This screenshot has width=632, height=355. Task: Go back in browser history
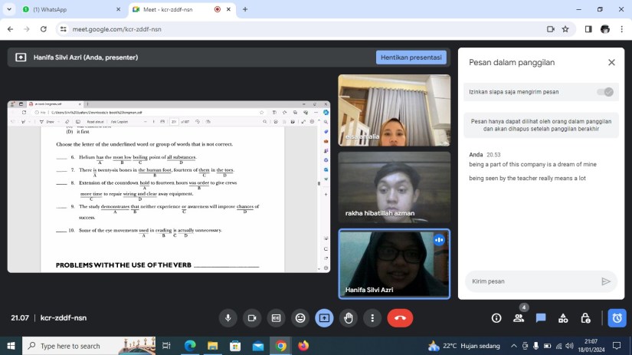[x=11, y=29]
